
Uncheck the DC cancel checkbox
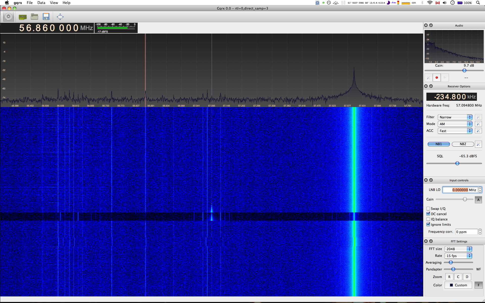[x=428, y=214]
